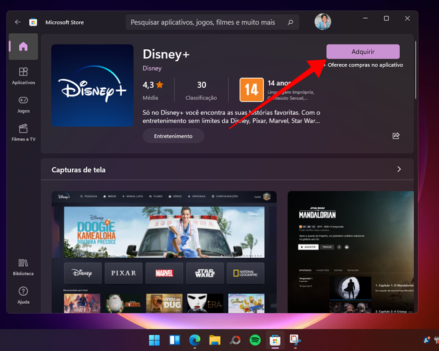Viewport: 439px width, 351px height.
Task: Open the user profile avatar
Action: 323,21
